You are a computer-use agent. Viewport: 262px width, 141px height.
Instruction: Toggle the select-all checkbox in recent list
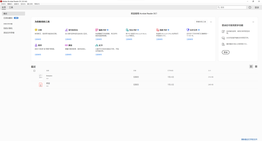coord(34,71)
